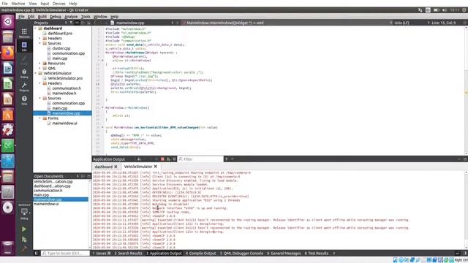Open the Projects mode wrench icon

pyautogui.click(x=24, y=87)
